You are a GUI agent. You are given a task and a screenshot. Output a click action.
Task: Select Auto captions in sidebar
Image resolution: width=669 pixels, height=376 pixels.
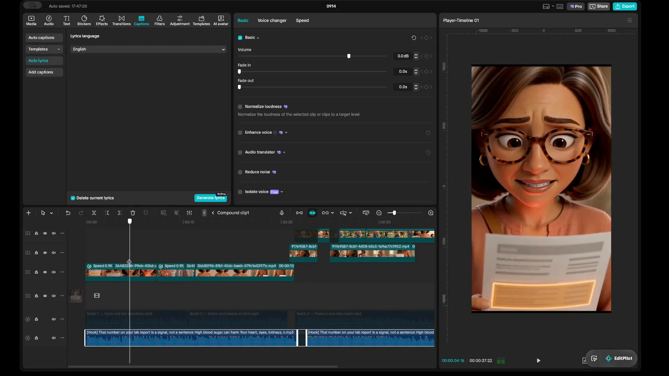point(44,38)
